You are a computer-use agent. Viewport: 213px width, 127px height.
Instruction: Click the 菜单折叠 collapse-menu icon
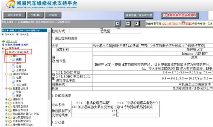click(17, 35)
